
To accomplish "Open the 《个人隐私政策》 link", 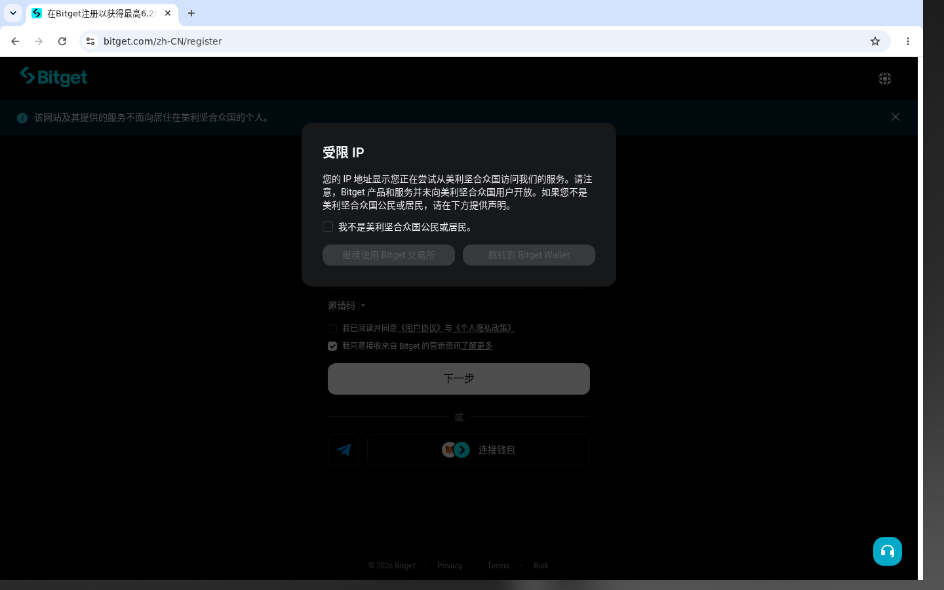I will 484,328.
